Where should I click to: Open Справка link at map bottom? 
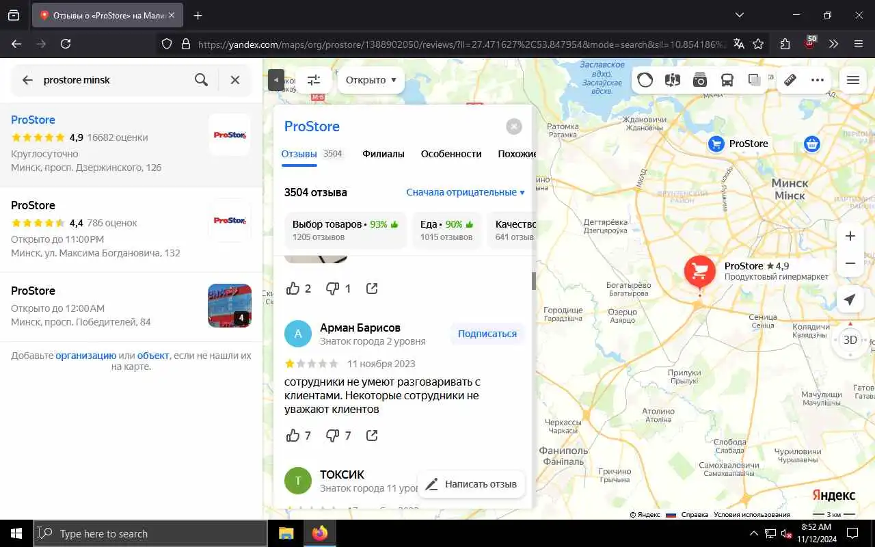pos(695,515)
